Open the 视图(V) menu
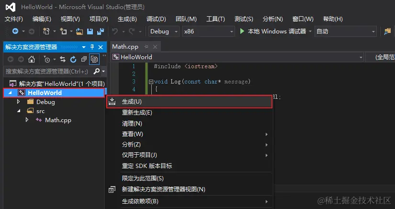The height and width of the screenshot is (209, 395). (x=70, y=19)
